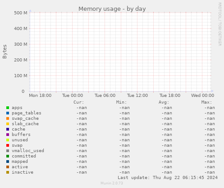Image resolution: width=224 pixels, height=188 pixels.
Task: Click the navy mapped legend swatch
Action: point(8,162)
